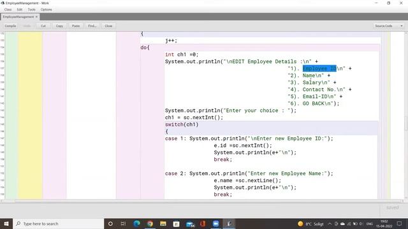Click the ENG language indicator

coord(370,224)
